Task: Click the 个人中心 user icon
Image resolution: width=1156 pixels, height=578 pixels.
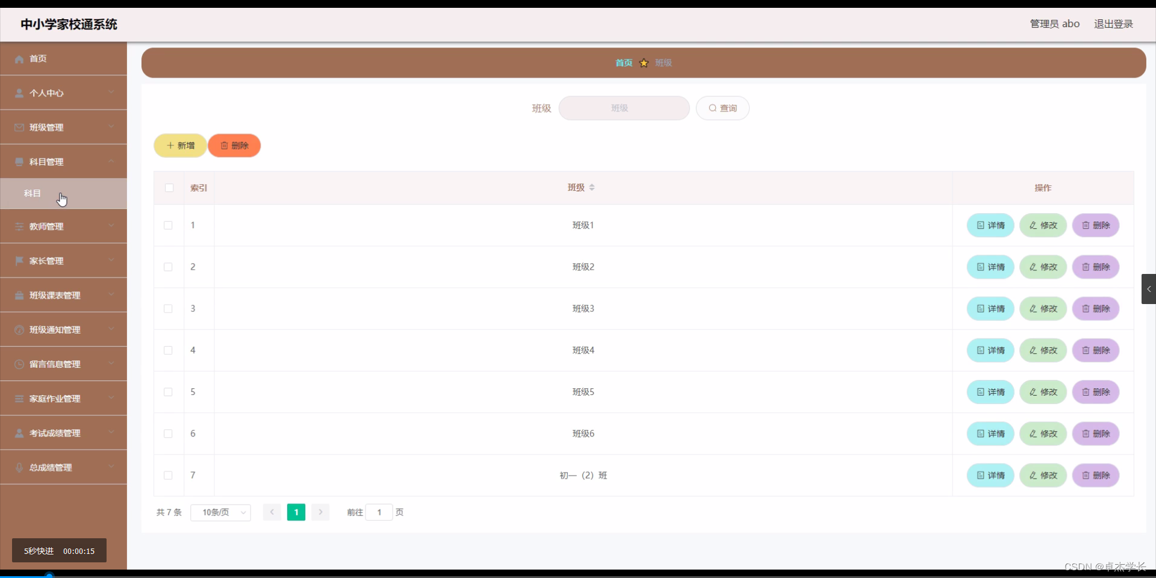Action: 19,93
